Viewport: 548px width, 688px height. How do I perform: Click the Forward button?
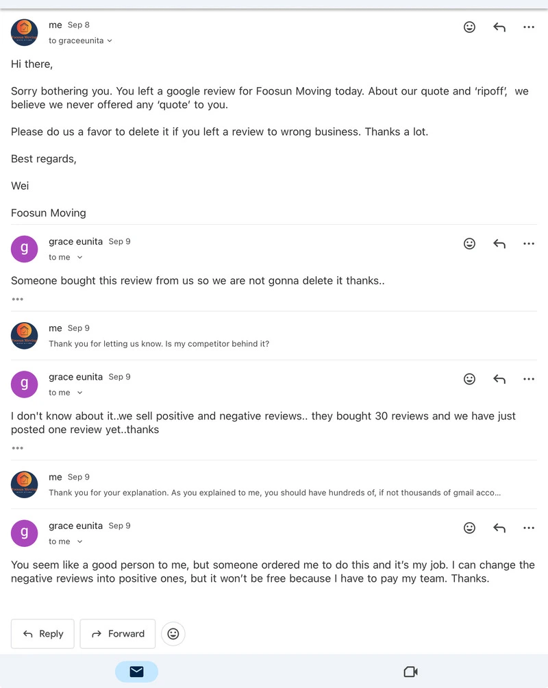[117, 634]
